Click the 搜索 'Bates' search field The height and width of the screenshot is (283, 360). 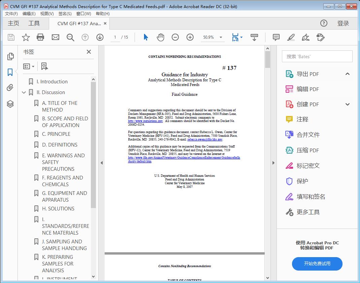tap(317, 56)
